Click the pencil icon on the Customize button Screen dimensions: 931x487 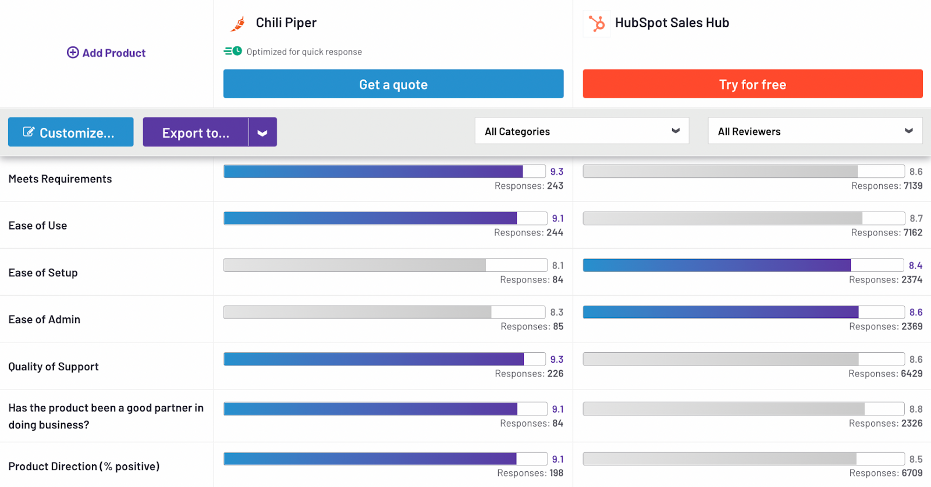pos(29,132)
